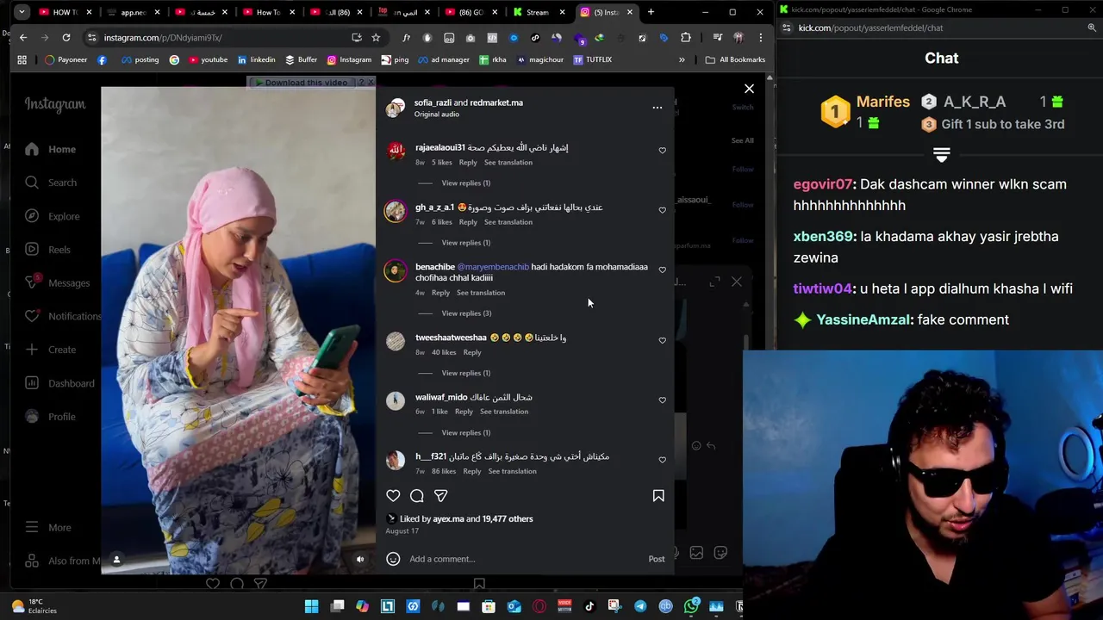Open the Explore page

pos(52,216)
